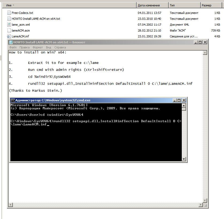Image resolution: width=224 pixels, height=219 pixels.
Task: Click the text line 'cd %windir%\SysWOW64' in Notepad
Action: [x=49, y=77]
